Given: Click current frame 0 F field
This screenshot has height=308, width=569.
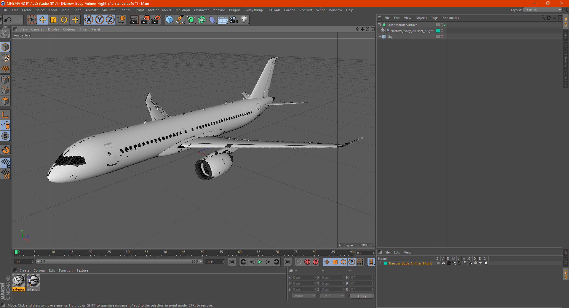Looking at the screenshot, I should [24, 262].
